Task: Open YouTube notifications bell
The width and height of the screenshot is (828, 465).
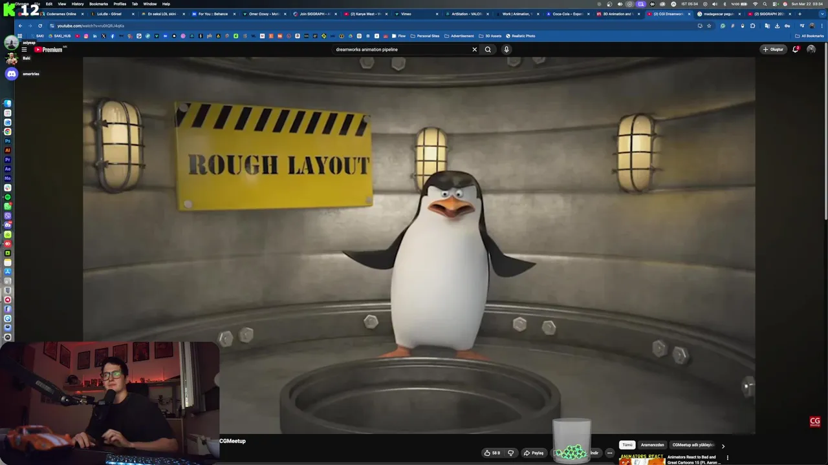Action: click(x=796, y=49)
